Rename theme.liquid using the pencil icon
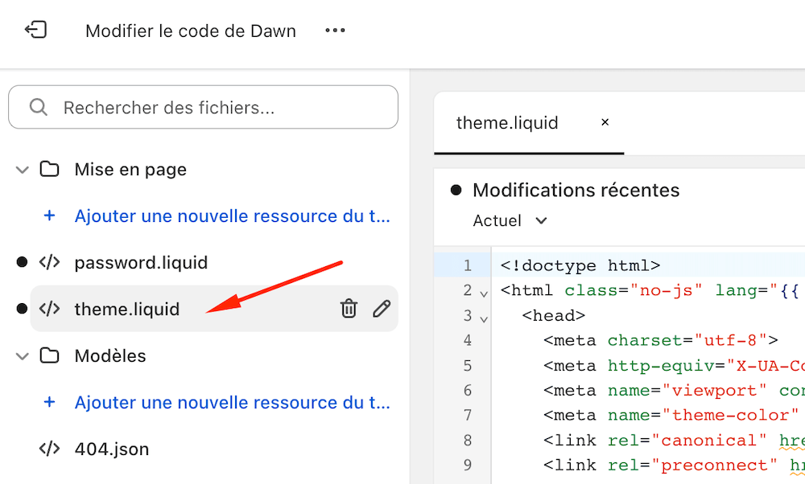805x484 pixels. point(381,308)
